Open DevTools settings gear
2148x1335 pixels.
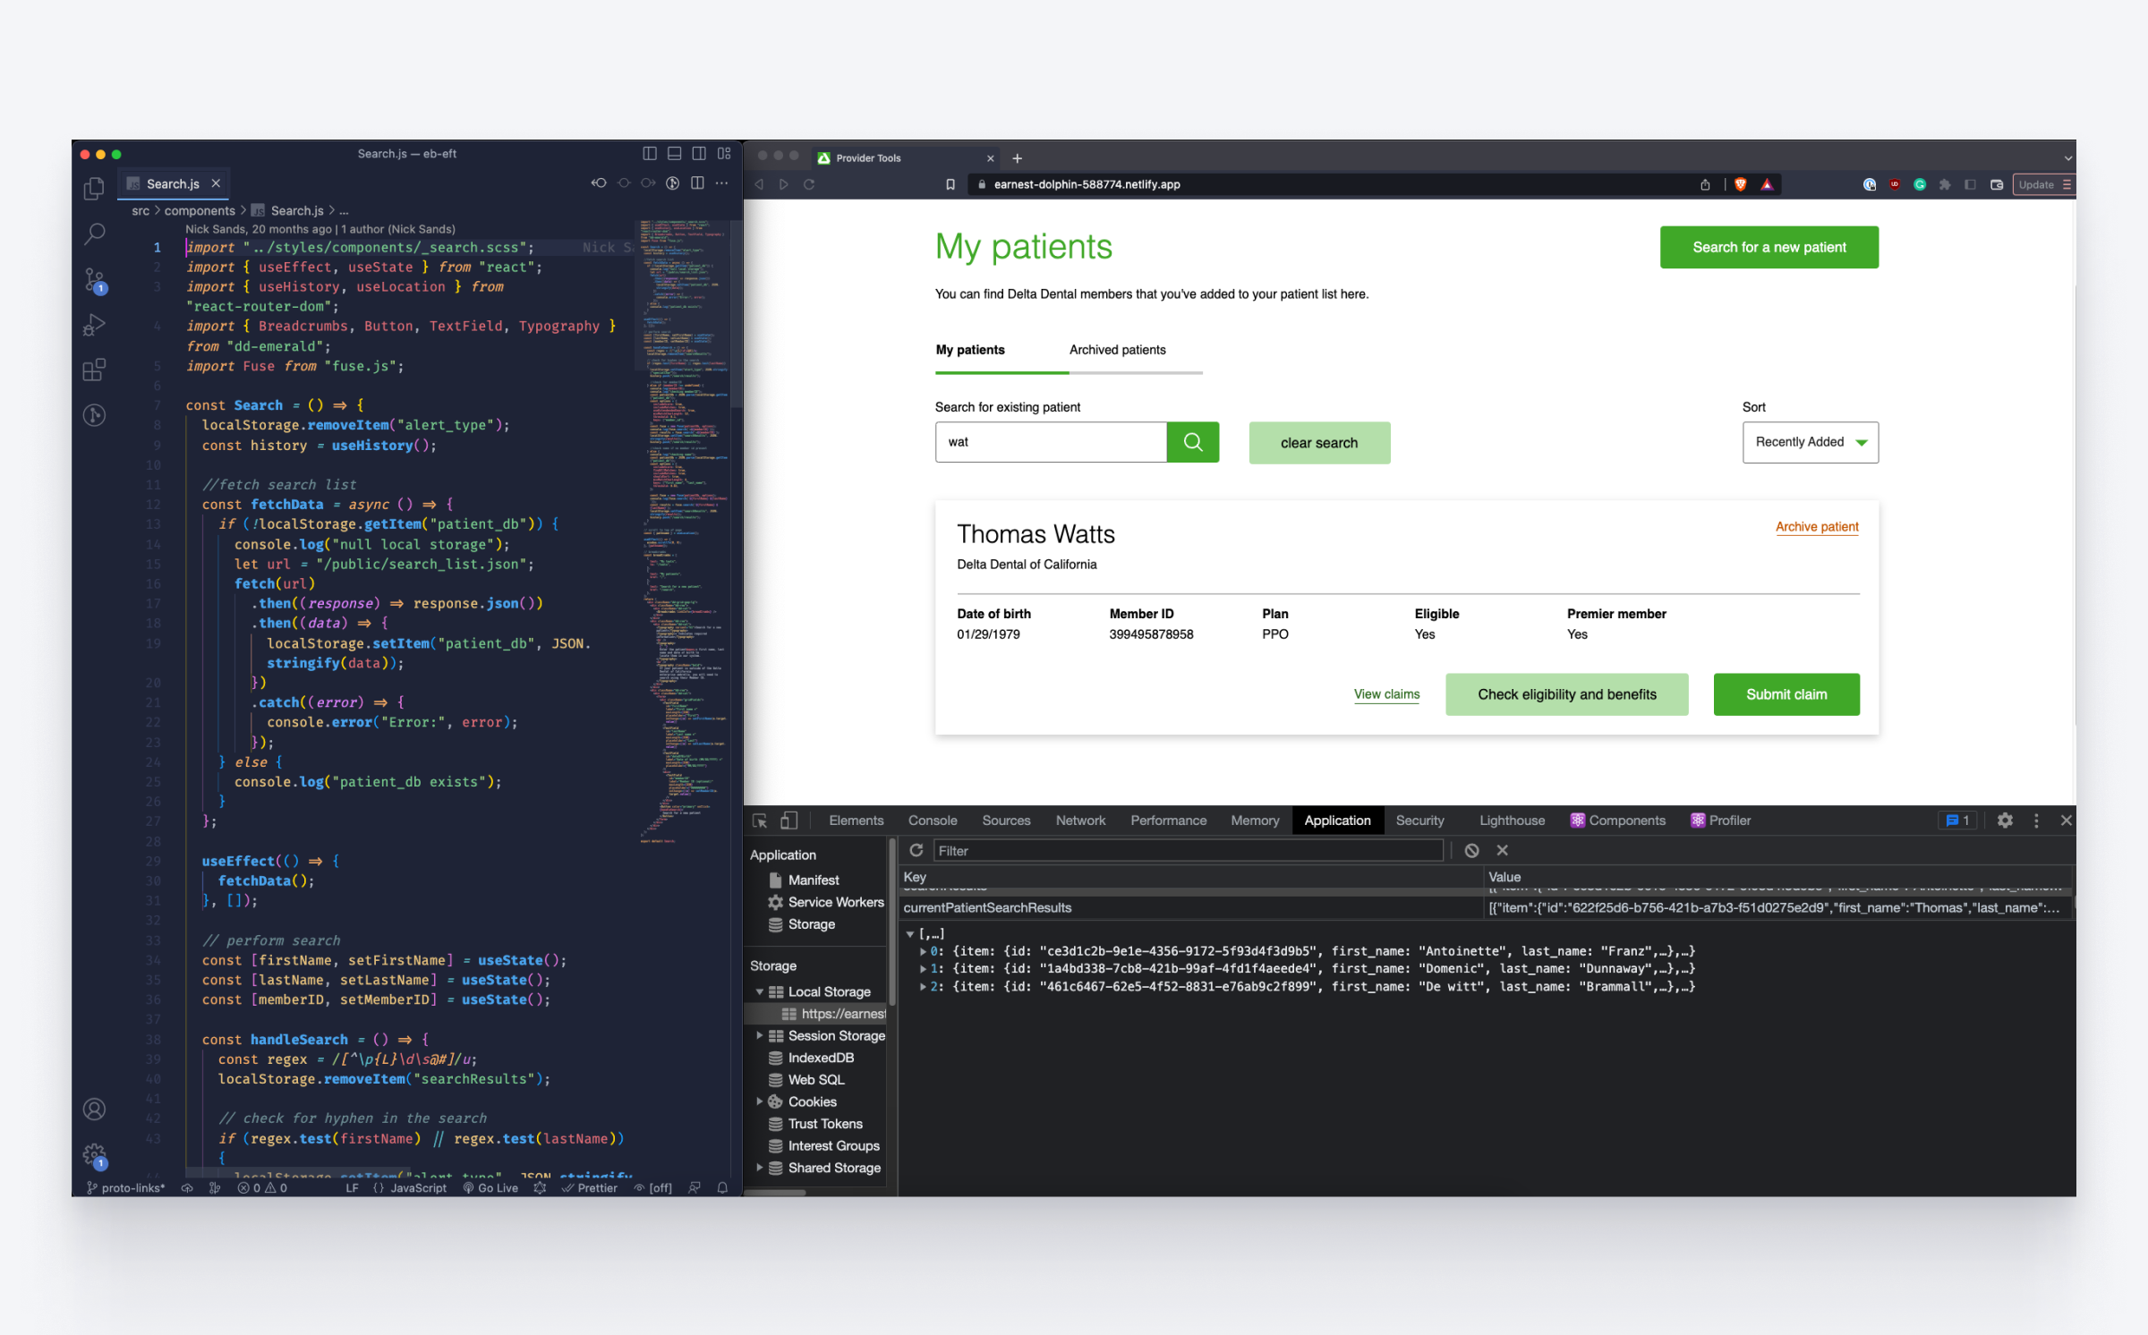point(2005,821)
